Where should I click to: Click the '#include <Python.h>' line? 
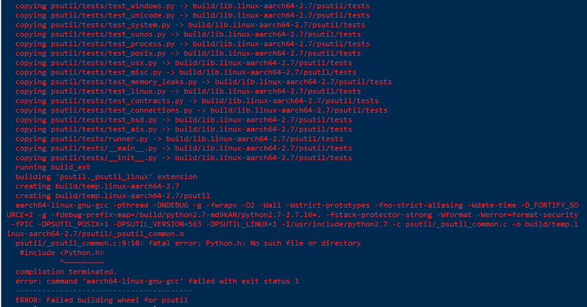[62, 253]
